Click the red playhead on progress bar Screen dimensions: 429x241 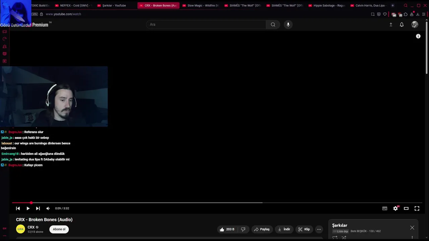pyautogui.click(x=31, y=203)
